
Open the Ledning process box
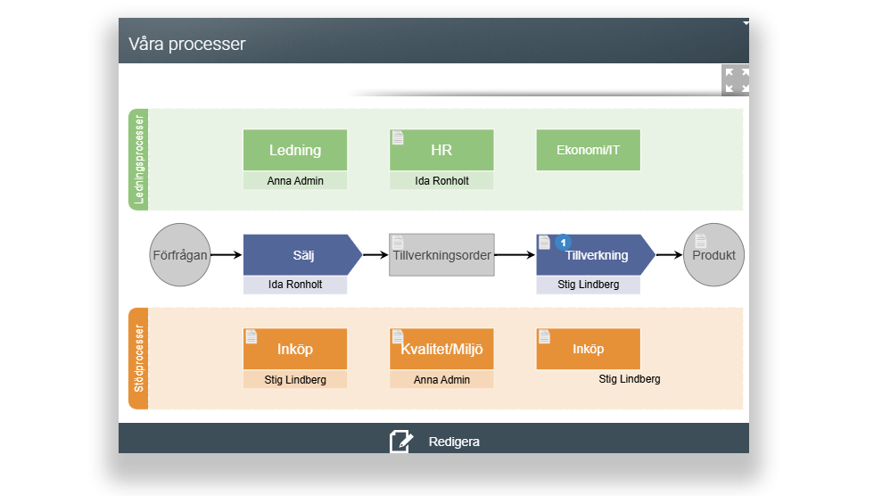tap(295, 150)
